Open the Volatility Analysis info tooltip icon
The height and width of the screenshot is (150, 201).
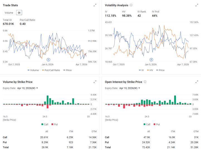pyautogui.click(x=131, y=5)
